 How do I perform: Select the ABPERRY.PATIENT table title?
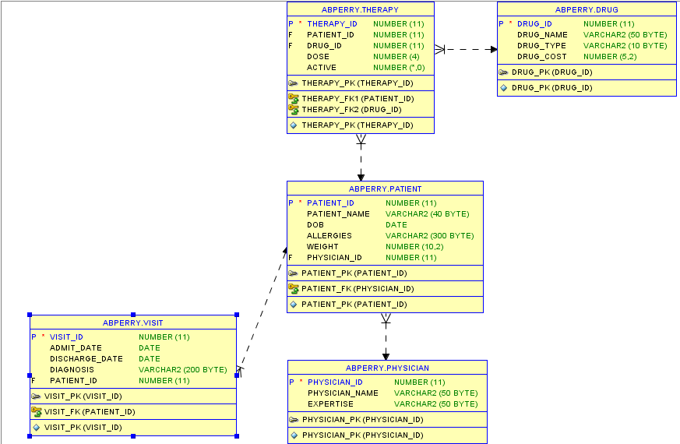click(385, 189)
